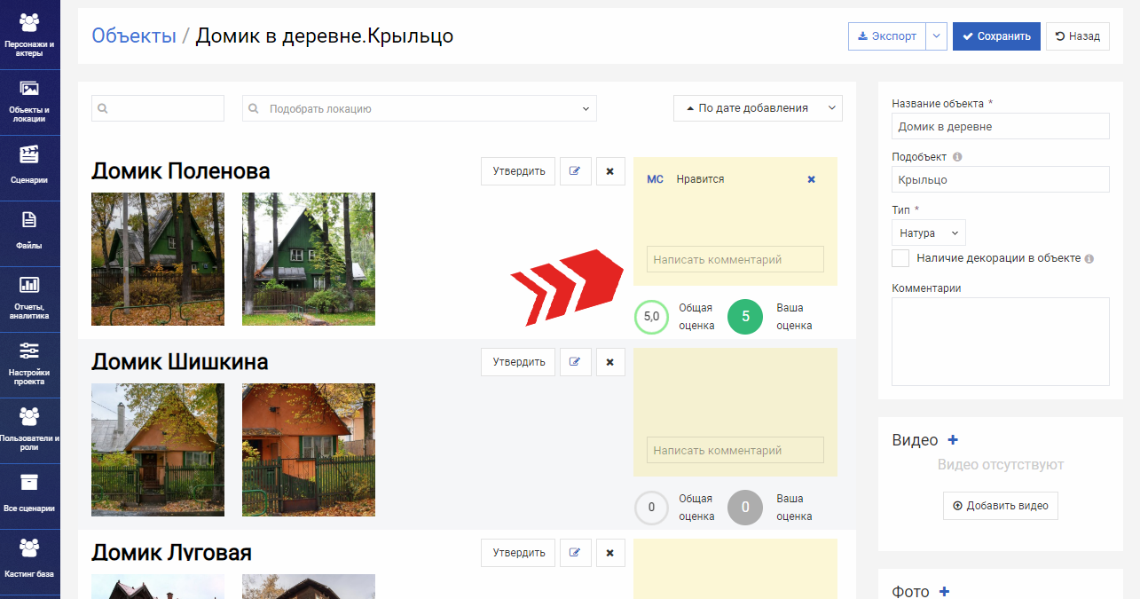The width and height of the screenshot is (1140, 599).
Task: Open Подобрать локацию dropdown
Action: [420, 108]
